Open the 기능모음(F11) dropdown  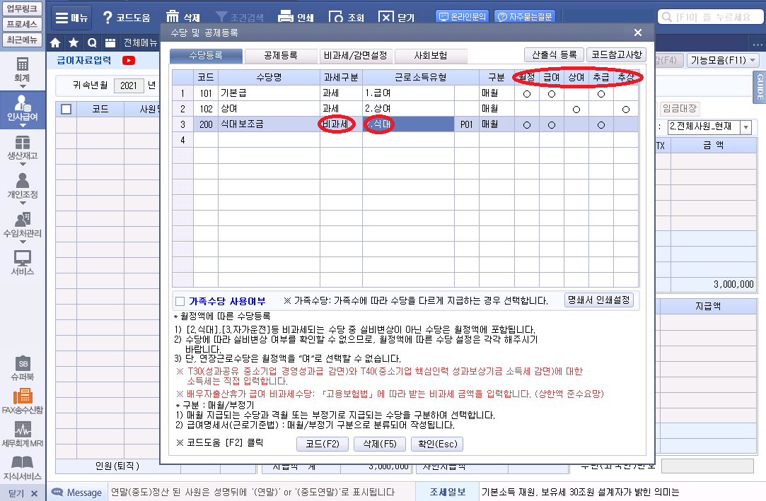click(x=724, y=61)
